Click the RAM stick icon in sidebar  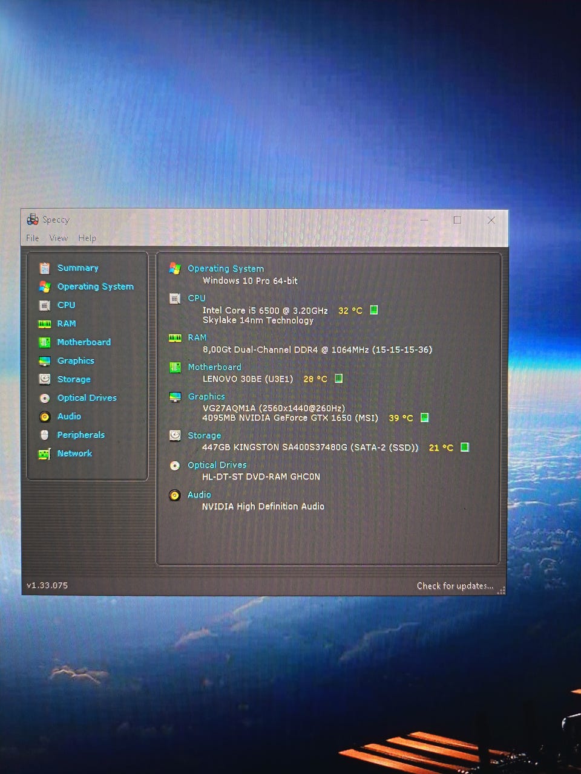coord(45,324)
